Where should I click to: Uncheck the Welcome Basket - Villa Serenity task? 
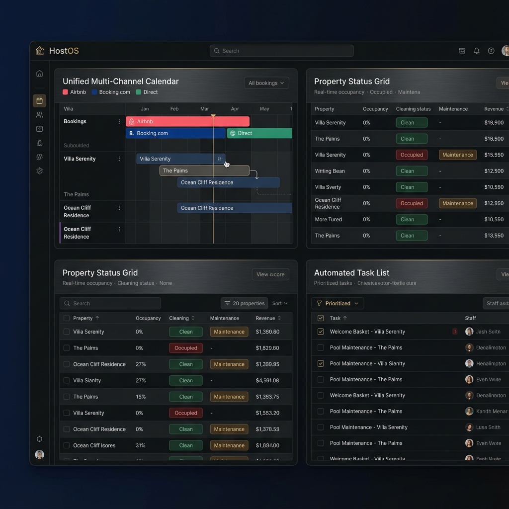[x=321, y=332]
